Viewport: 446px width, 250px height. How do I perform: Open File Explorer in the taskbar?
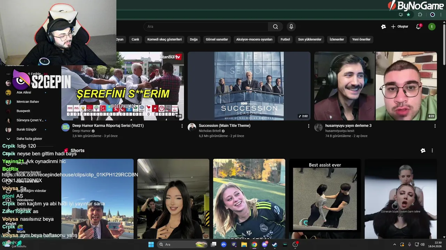244,244
